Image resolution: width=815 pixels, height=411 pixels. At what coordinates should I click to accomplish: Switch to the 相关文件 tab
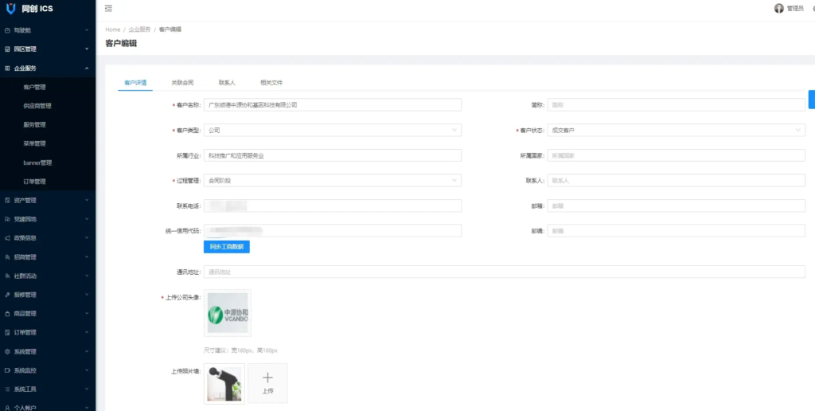pyautogui.click(x=271, y=83)
